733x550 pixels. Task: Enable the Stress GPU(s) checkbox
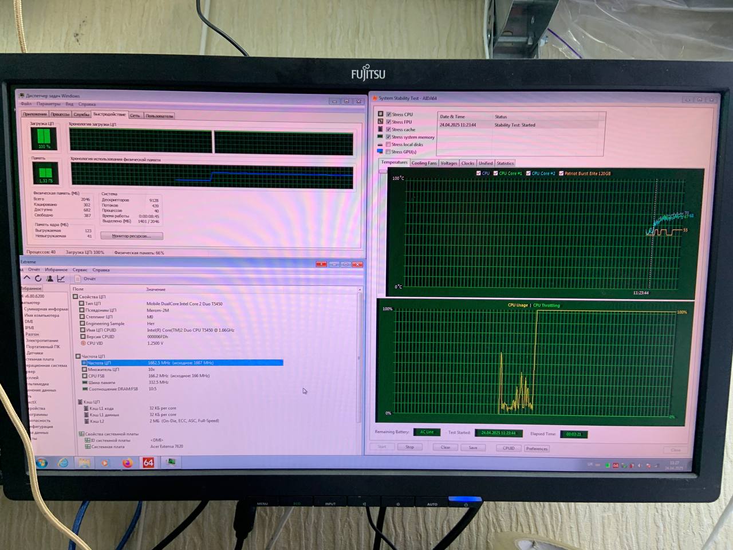pyautogui.click(x=389, y=152)
